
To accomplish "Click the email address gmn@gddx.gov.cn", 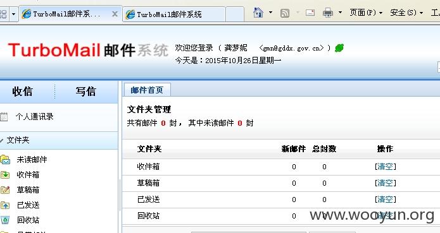I will pyautogui.click(x=292, y=49).
